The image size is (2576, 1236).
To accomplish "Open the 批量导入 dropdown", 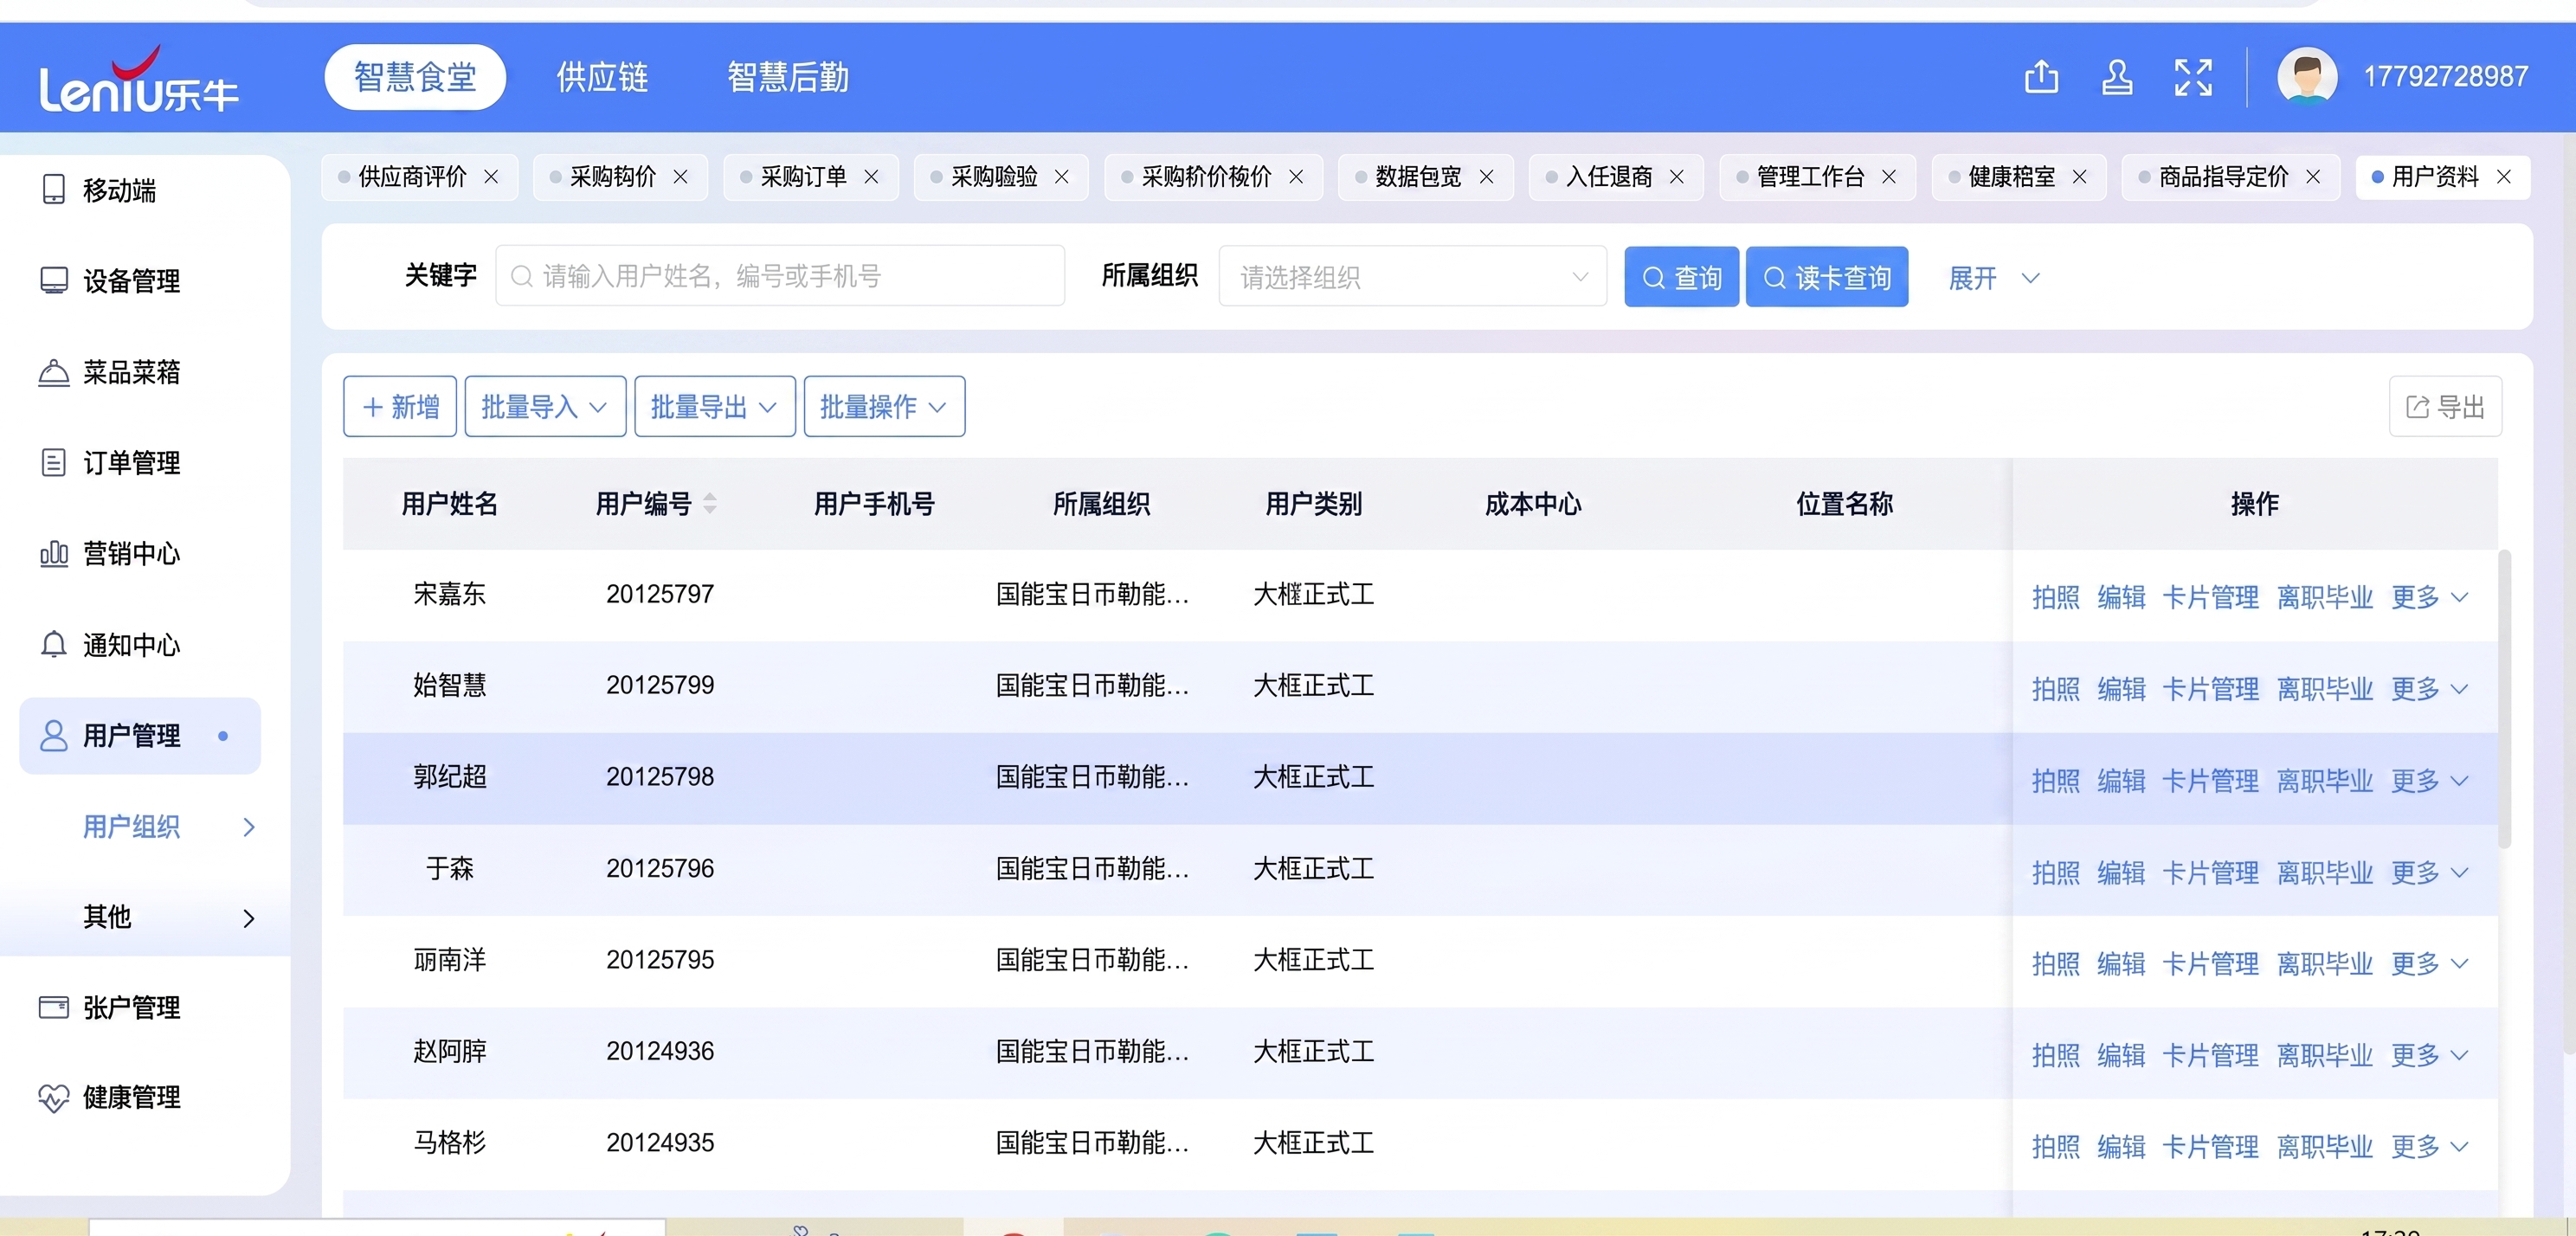I will (x=545, y=407).
